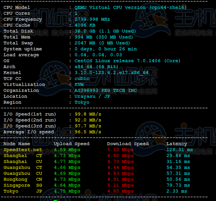Click Total Disk value 38.0 GB
Viewport: 216px width, 201px height.
pos(85,31)
